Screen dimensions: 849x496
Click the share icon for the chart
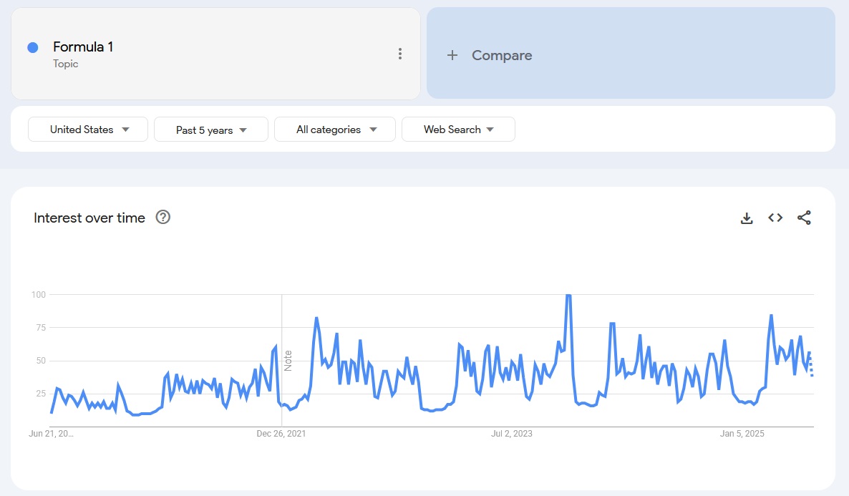pos(804,218)
